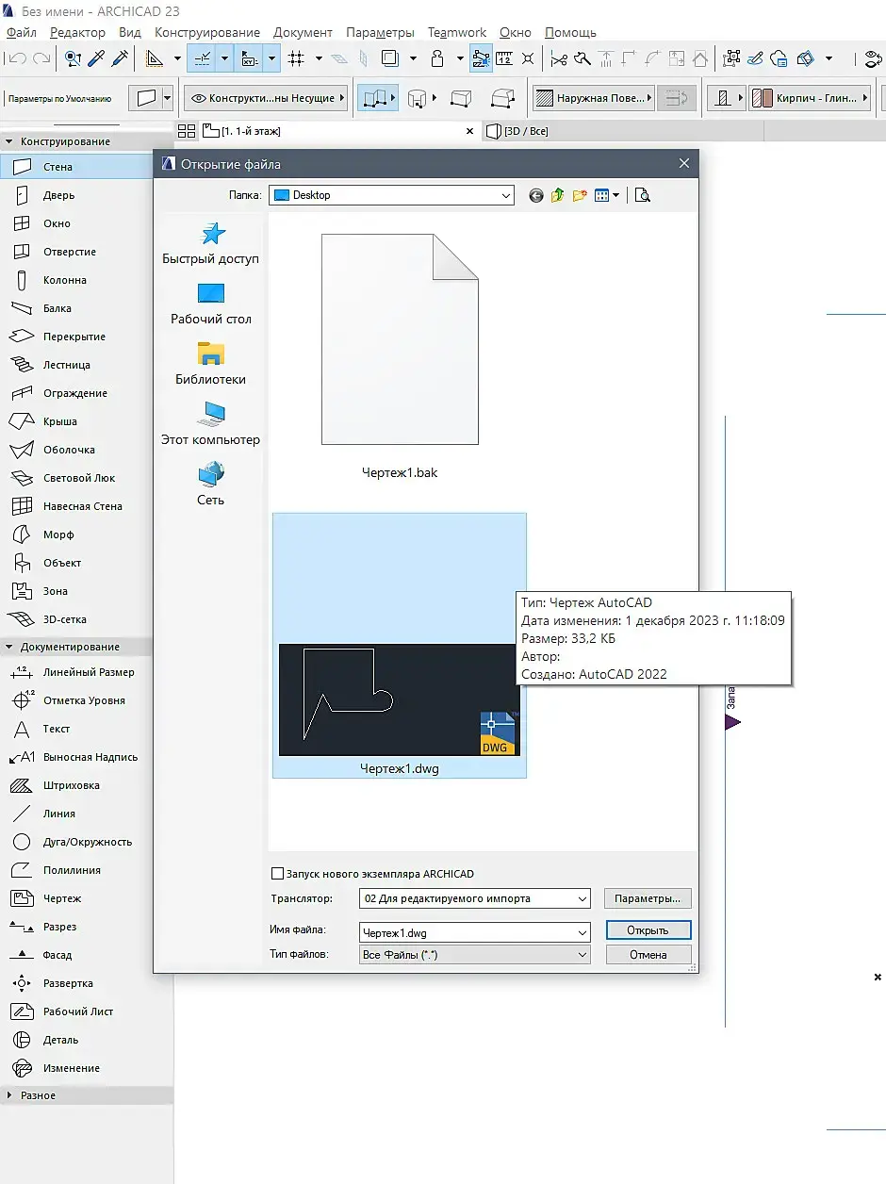The height and width of the screenshot is (1184, 886).
Task: Toggle the Grid Snap icon
Action: [x=296, y=58]
